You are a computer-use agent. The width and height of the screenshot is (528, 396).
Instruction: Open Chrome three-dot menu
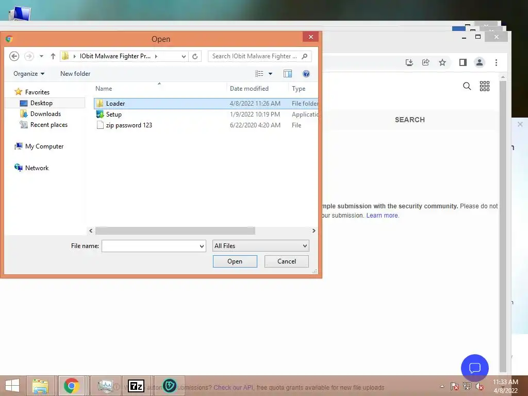pyautogui.click(x=496, y=62)
